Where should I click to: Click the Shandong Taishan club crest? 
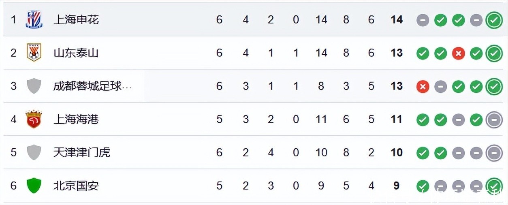[x=34, y=53]
